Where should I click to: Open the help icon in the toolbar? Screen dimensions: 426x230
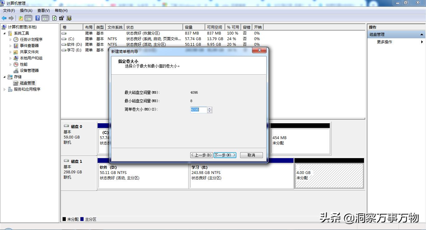tap(38, 18)
